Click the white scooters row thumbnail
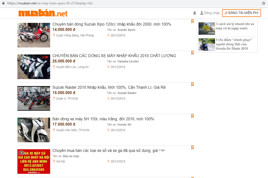This screenshot has width=268, height=178. click(34, 66)
